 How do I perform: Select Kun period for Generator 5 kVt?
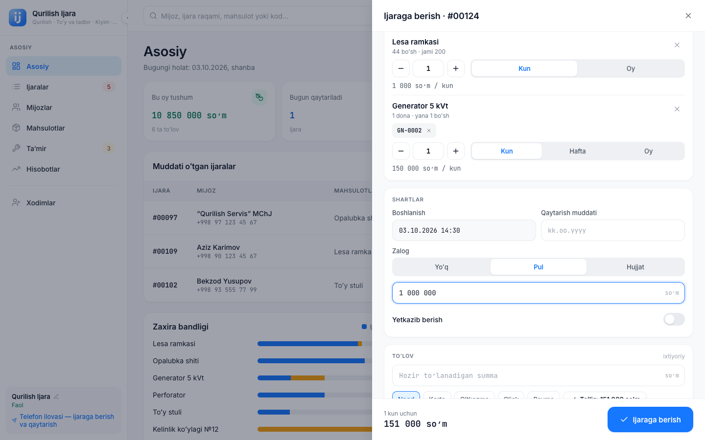tap(507, 151)
